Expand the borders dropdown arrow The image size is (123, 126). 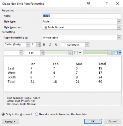[80, 53]
